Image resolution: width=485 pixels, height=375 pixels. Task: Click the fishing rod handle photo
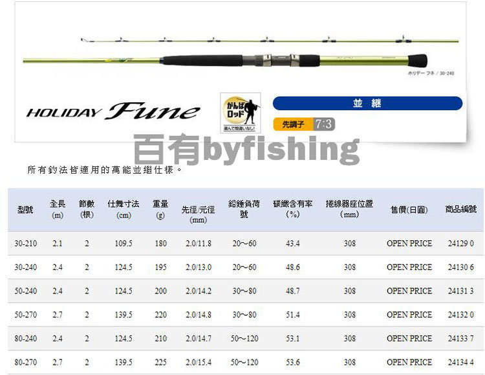coord(225,60)
